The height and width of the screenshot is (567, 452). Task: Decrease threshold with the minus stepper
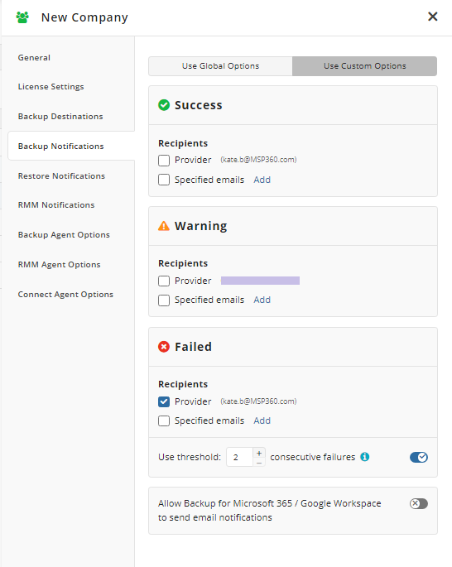tap(259, 463)
